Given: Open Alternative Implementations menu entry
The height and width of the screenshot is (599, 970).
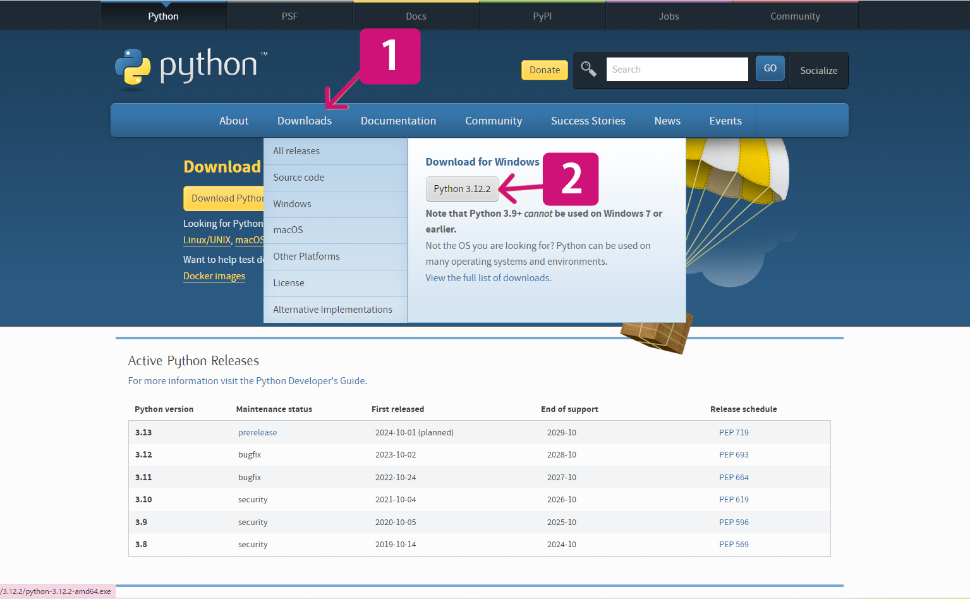Looking at the screenshot, I should coord(332,310).
